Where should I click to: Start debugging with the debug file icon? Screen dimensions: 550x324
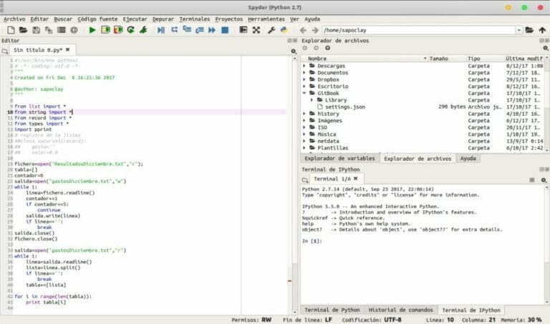[161, 30]
